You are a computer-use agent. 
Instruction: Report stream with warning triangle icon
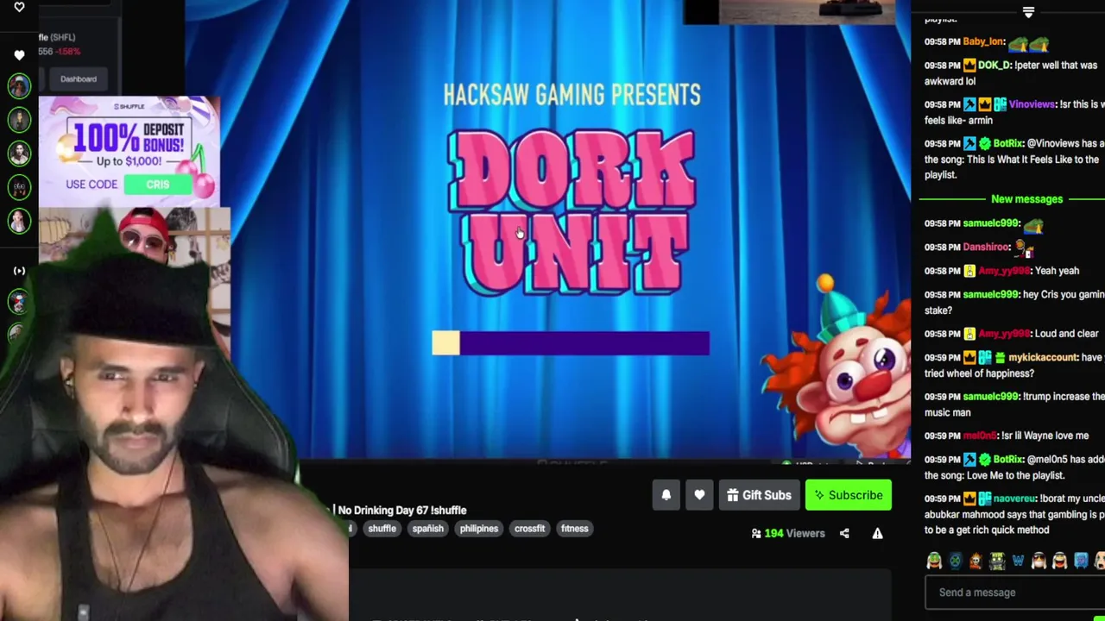pos(877,533)
